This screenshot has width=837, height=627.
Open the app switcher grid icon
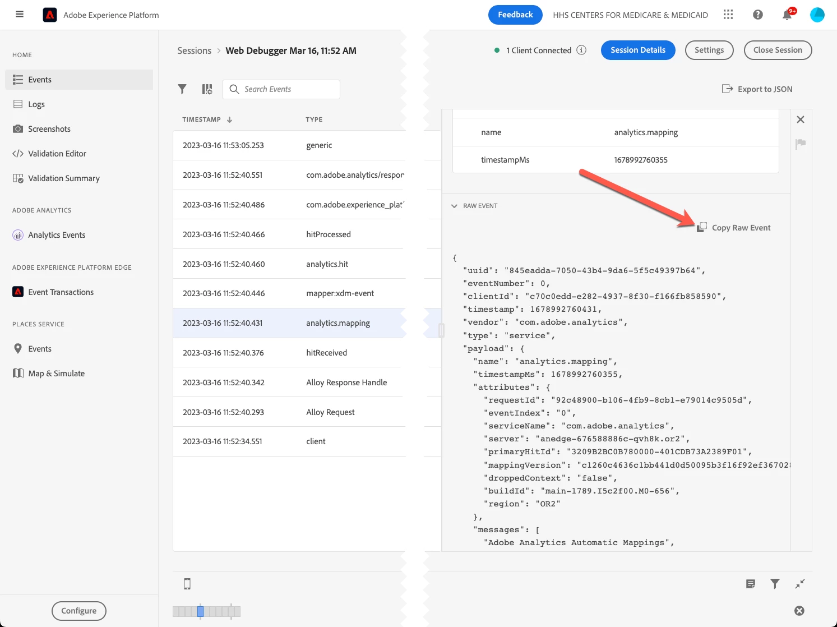(x=728, y=15)
